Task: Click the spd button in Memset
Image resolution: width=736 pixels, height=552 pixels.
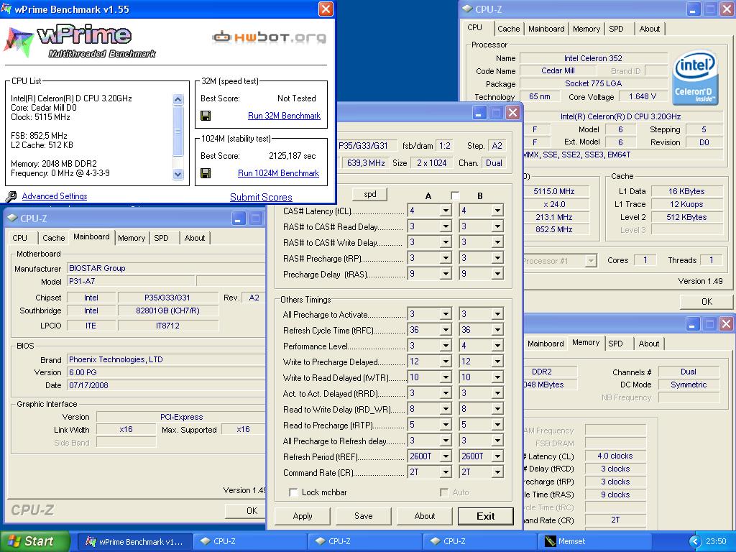Action: coord(370,194)
